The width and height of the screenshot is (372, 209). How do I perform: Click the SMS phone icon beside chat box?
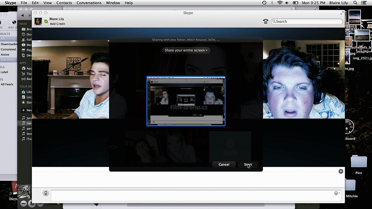(x=46, y=193)
